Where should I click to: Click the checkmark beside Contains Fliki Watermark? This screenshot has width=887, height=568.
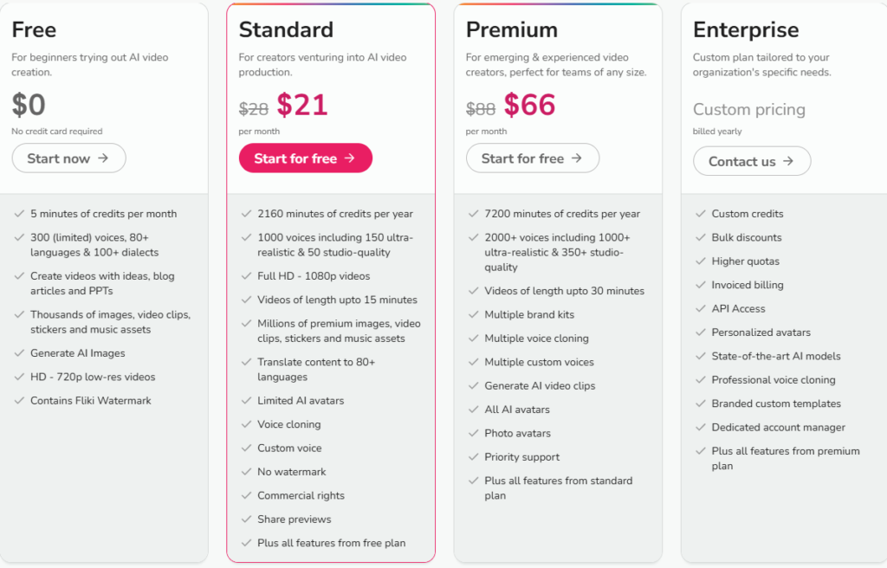click(x=20, y=400)
